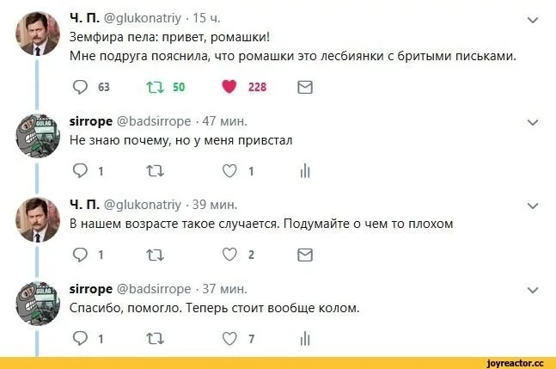This screenshot has height=369, width=556.
Task: View analytics of the 47 мин. tweet
Action: pos(303,170)
